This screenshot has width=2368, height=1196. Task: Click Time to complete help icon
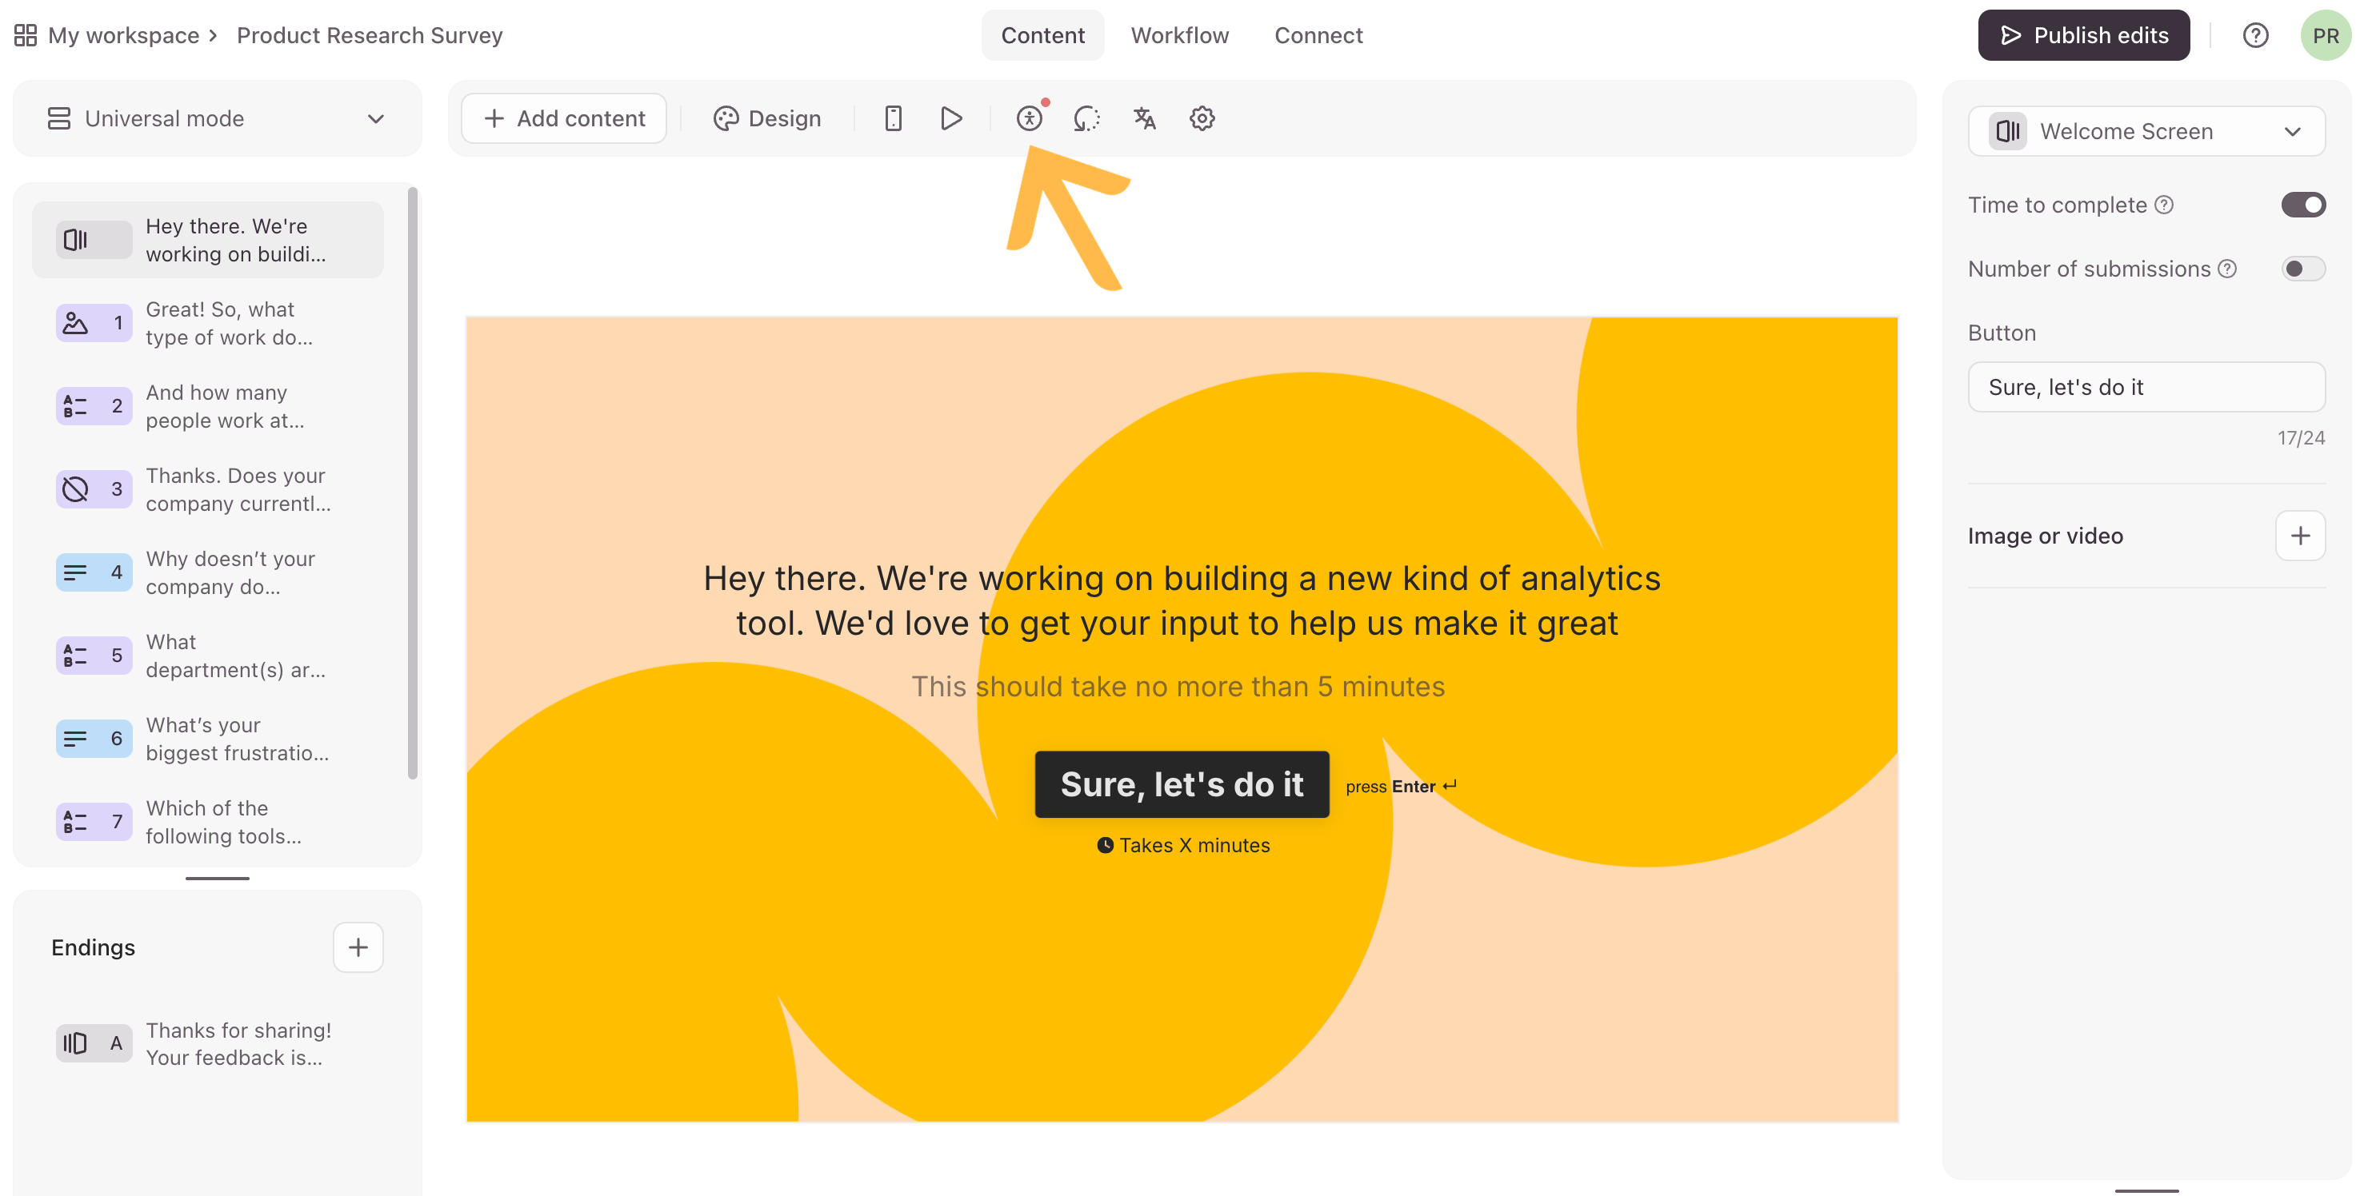coord(2164,205)
